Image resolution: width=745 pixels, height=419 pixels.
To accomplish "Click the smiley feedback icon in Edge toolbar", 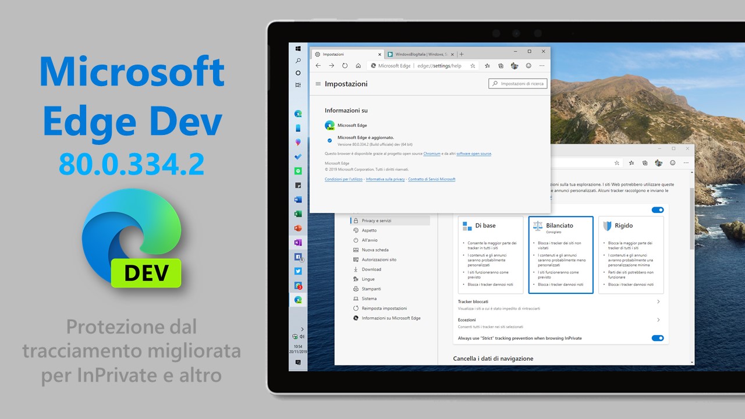I will click(528, 65).
